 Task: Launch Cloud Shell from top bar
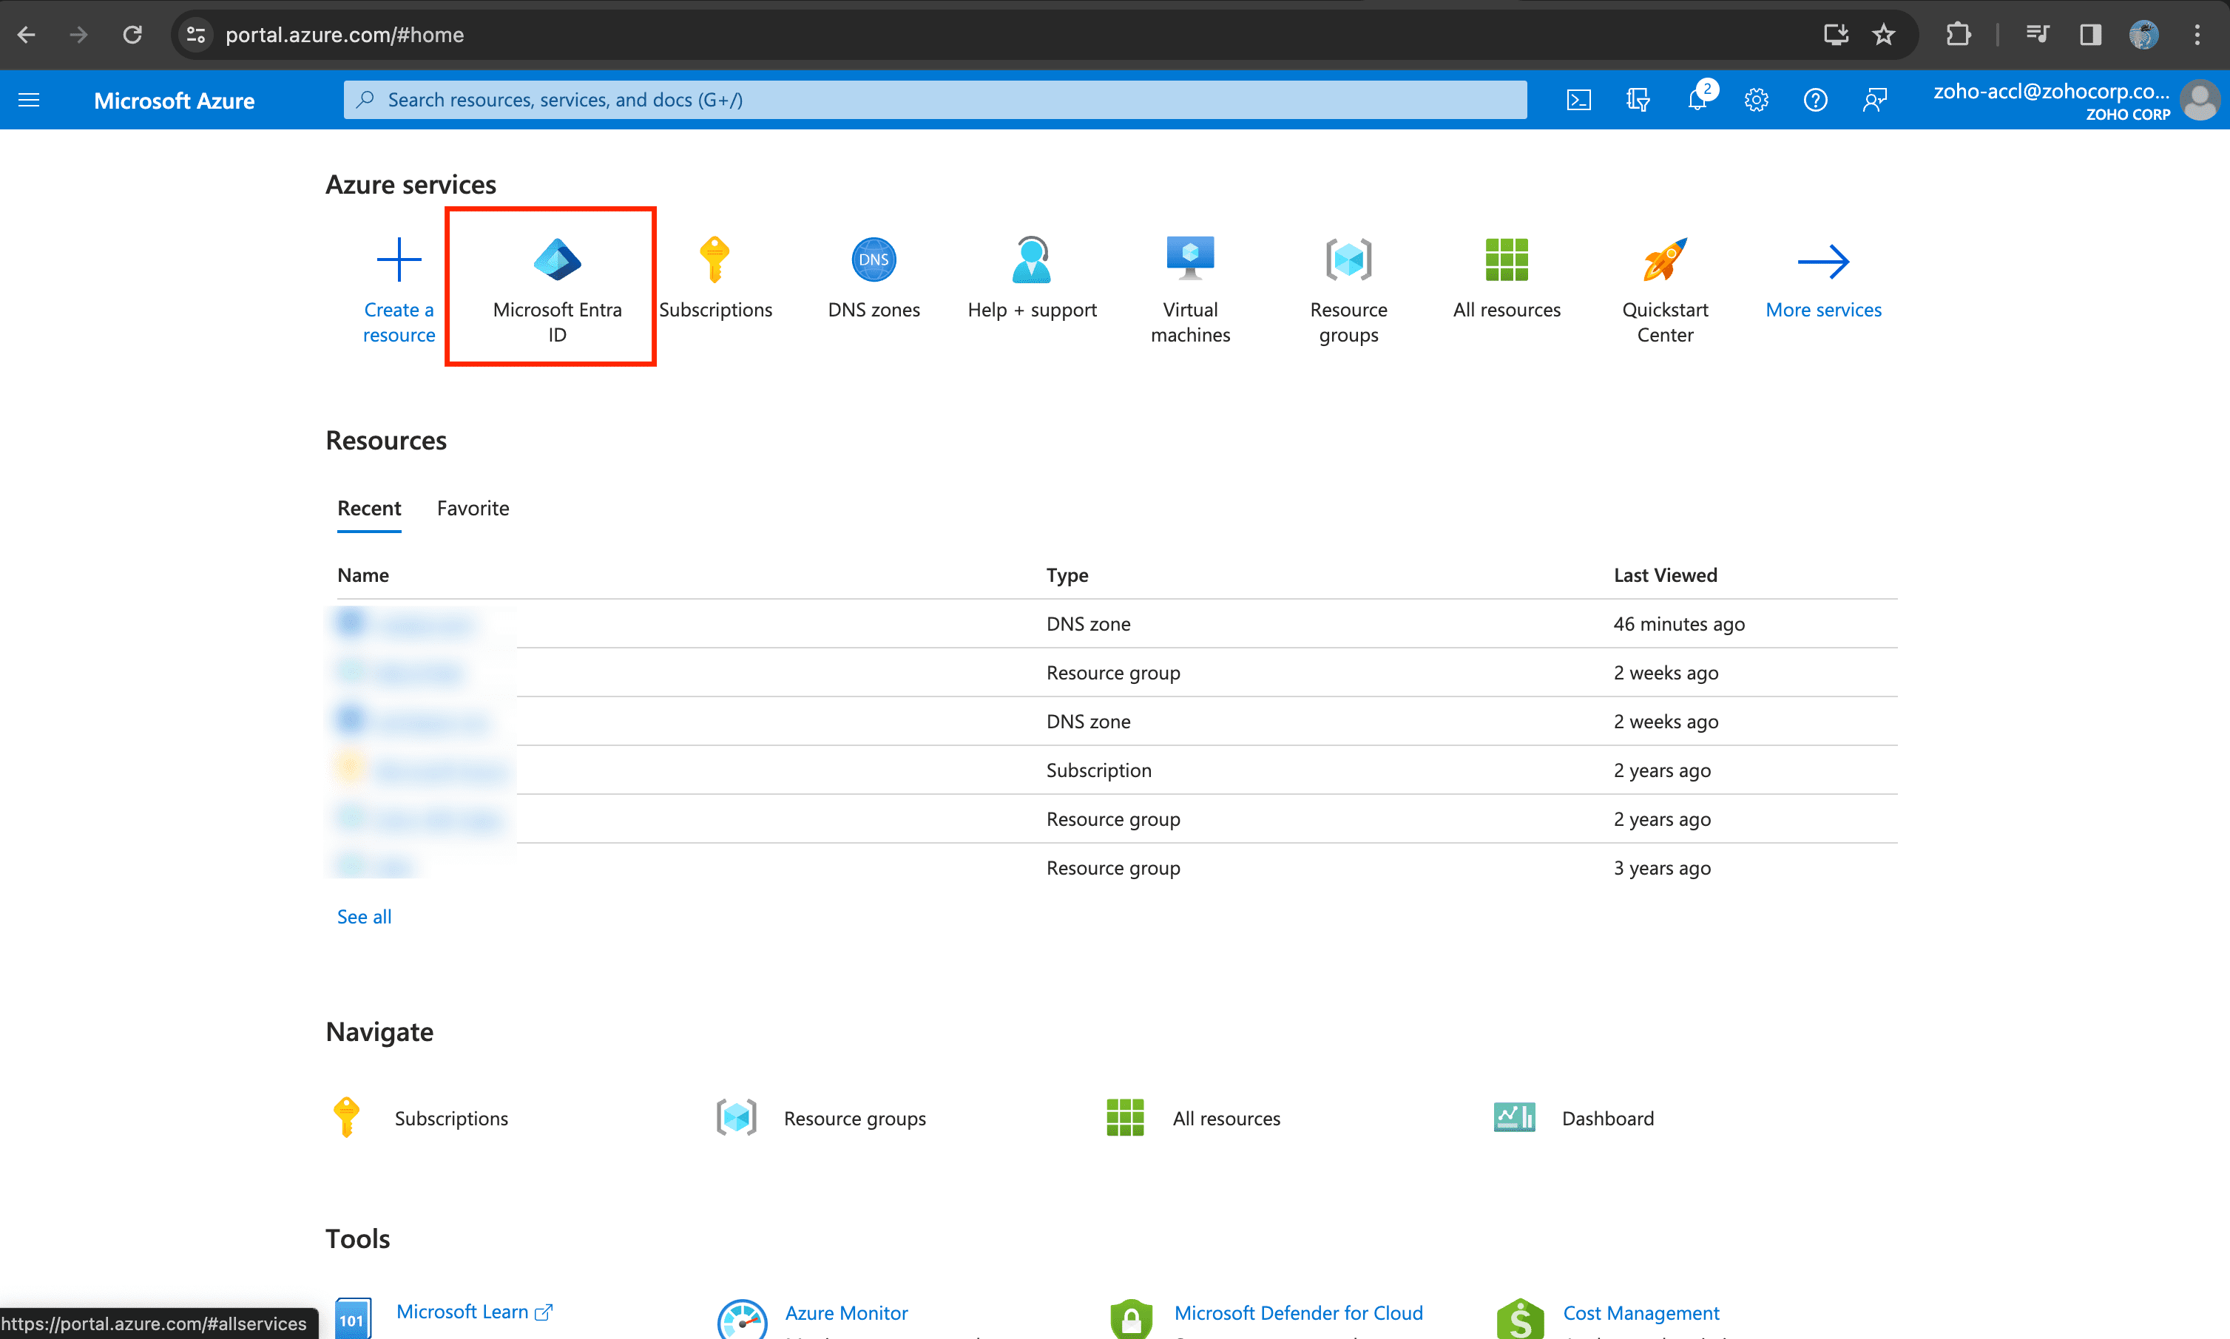[x=1578, y=99]
